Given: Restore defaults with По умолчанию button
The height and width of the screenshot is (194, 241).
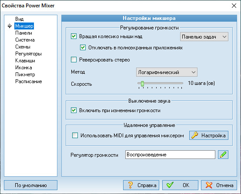Looking at the screenshot, I should click(30, 185).
